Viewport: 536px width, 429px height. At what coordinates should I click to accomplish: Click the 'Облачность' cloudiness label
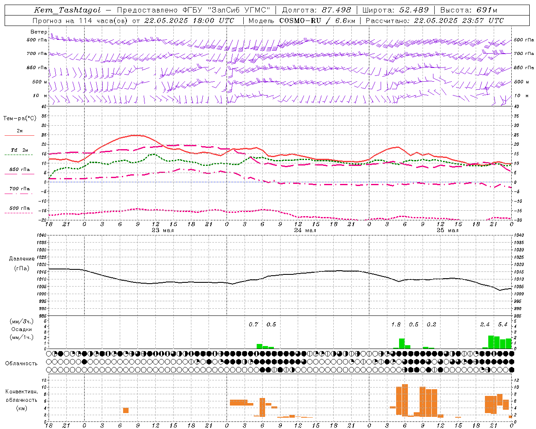tap(21, 363)
